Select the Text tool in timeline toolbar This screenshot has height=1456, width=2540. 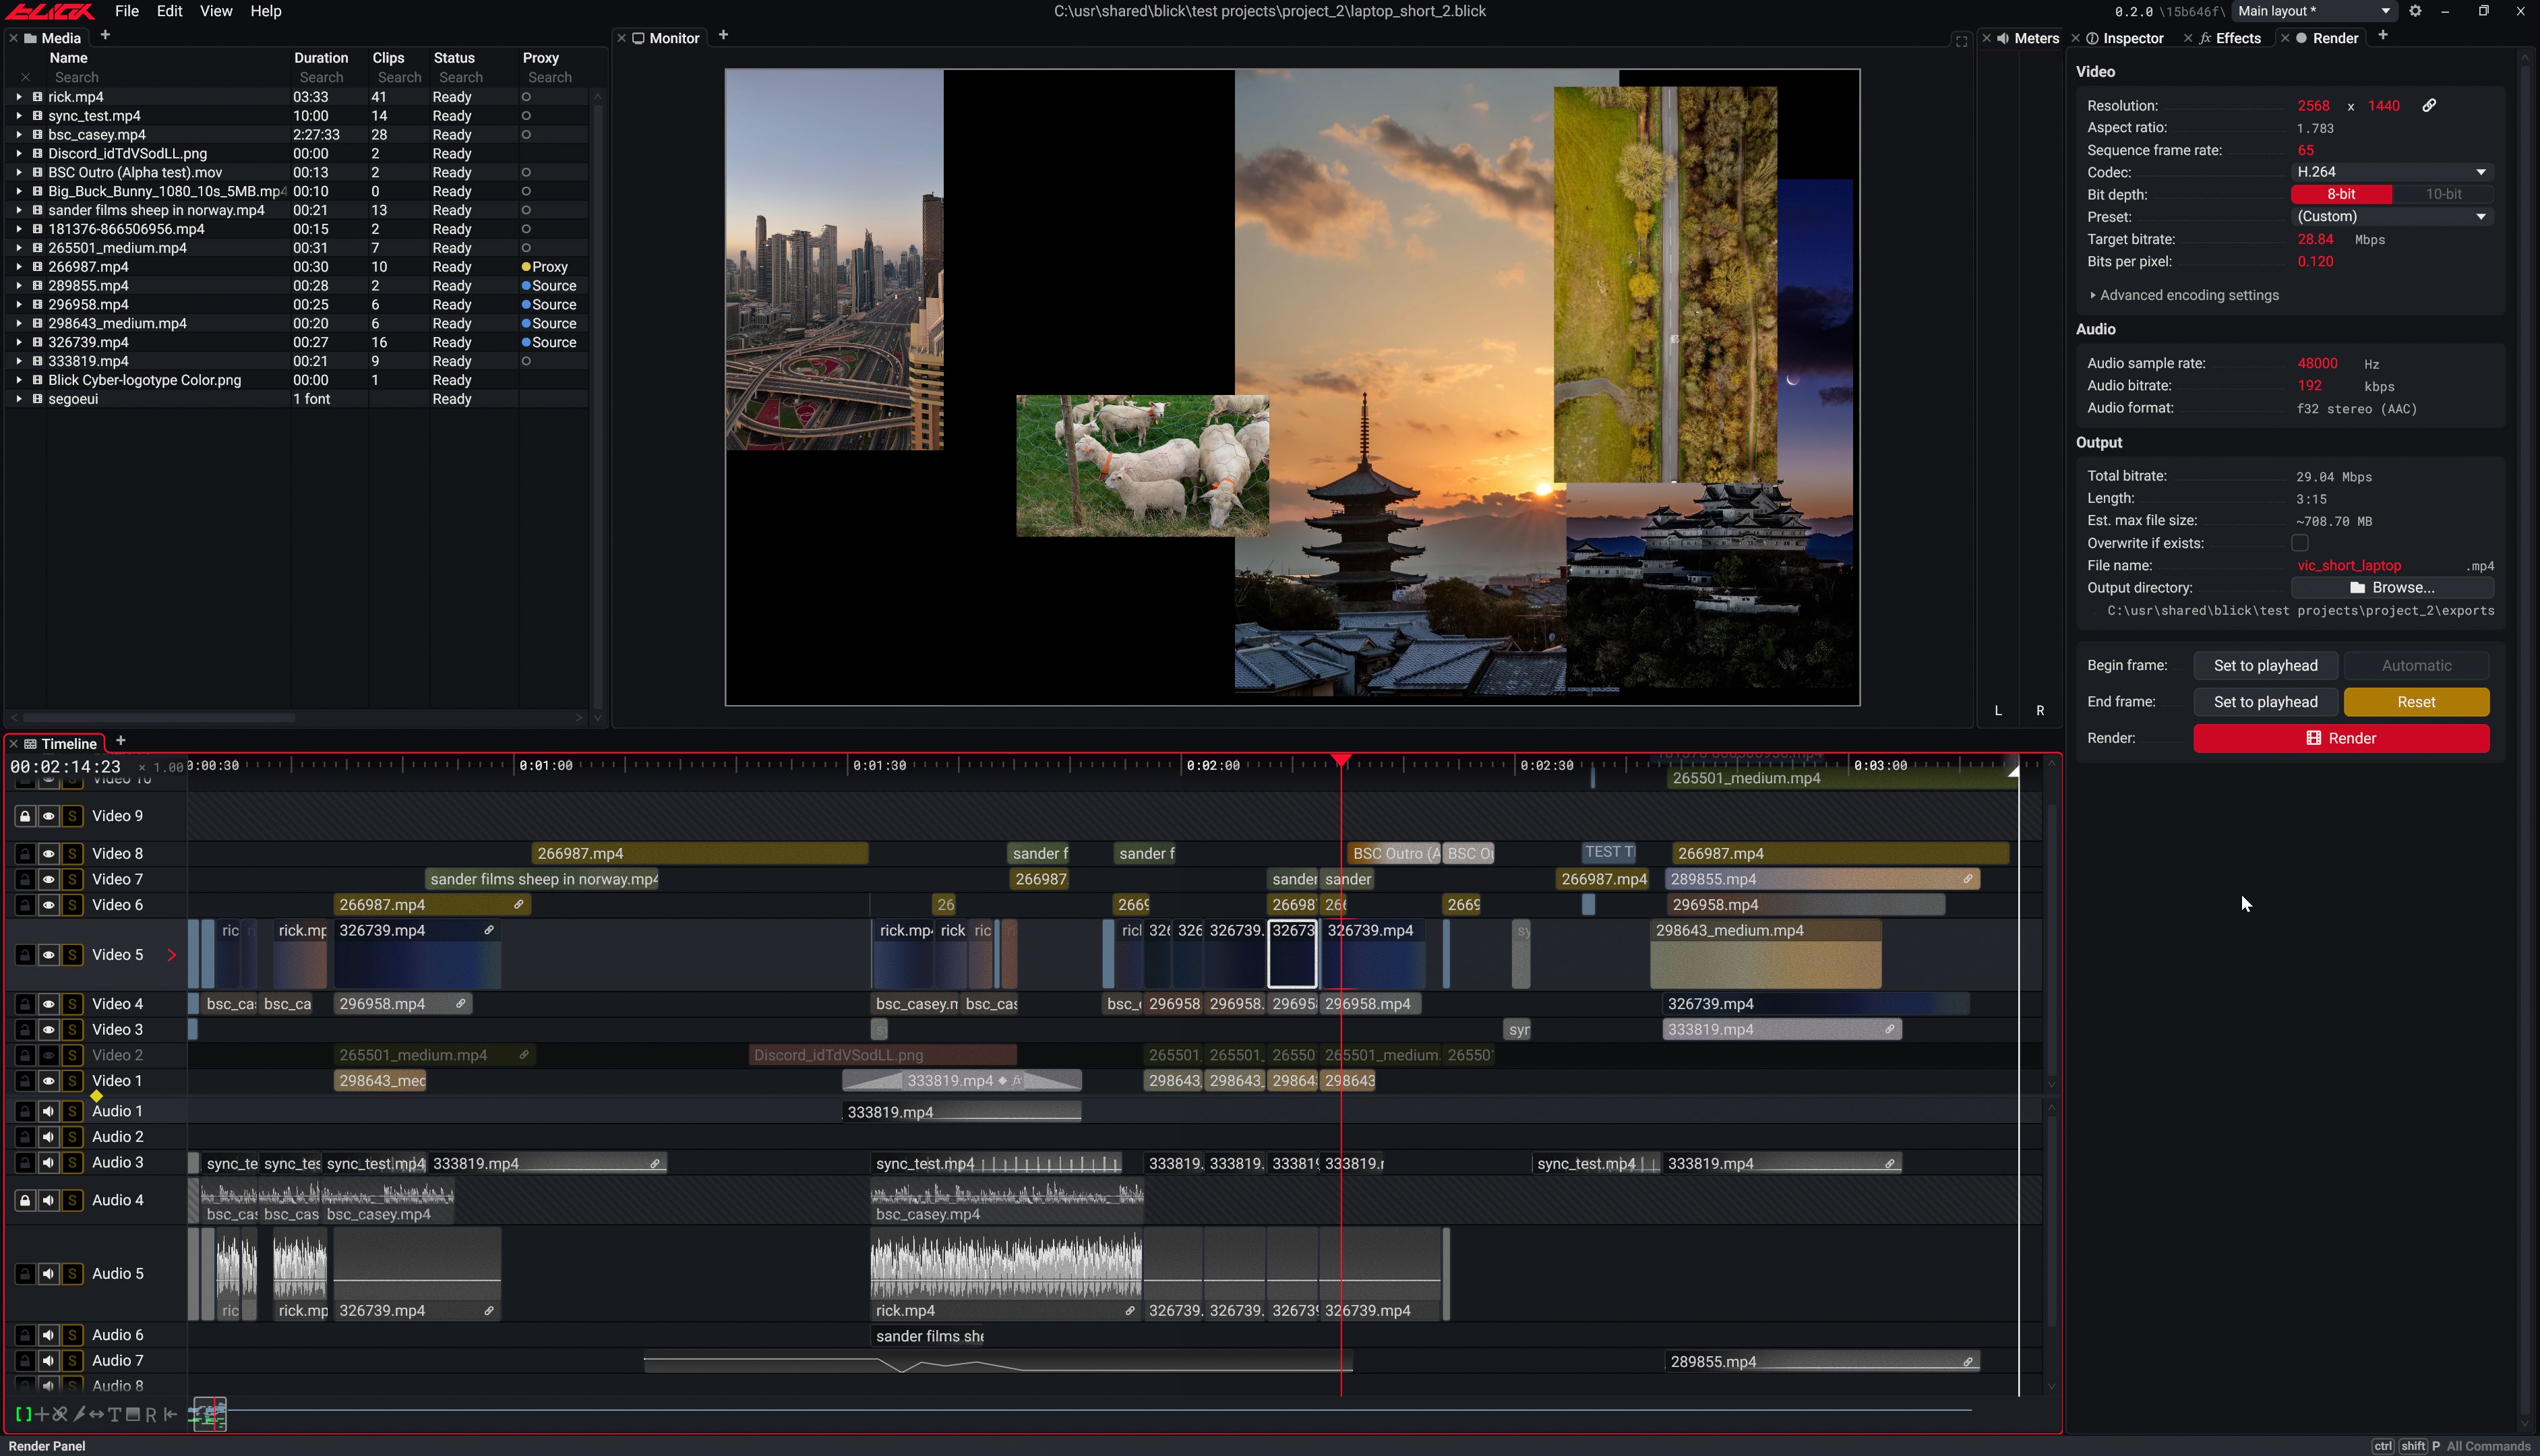coord(115,1414)
